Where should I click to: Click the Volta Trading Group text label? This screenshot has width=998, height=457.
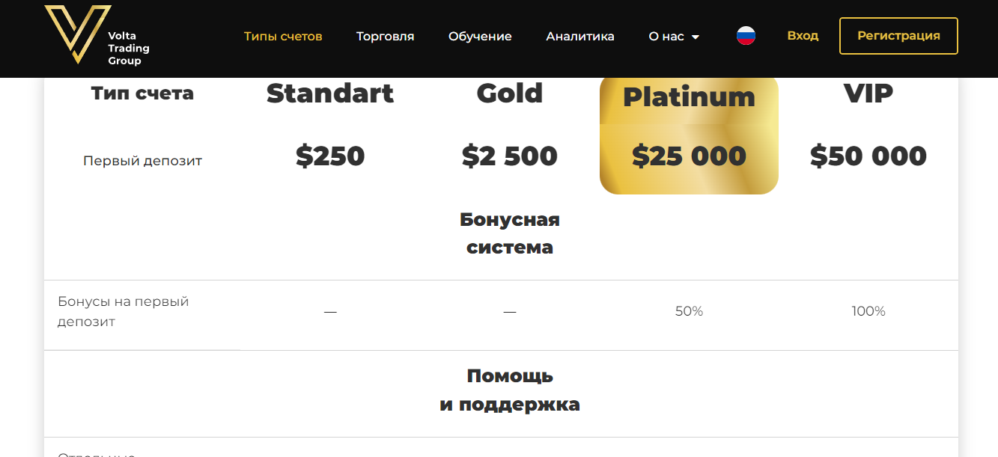coord(129,48)
